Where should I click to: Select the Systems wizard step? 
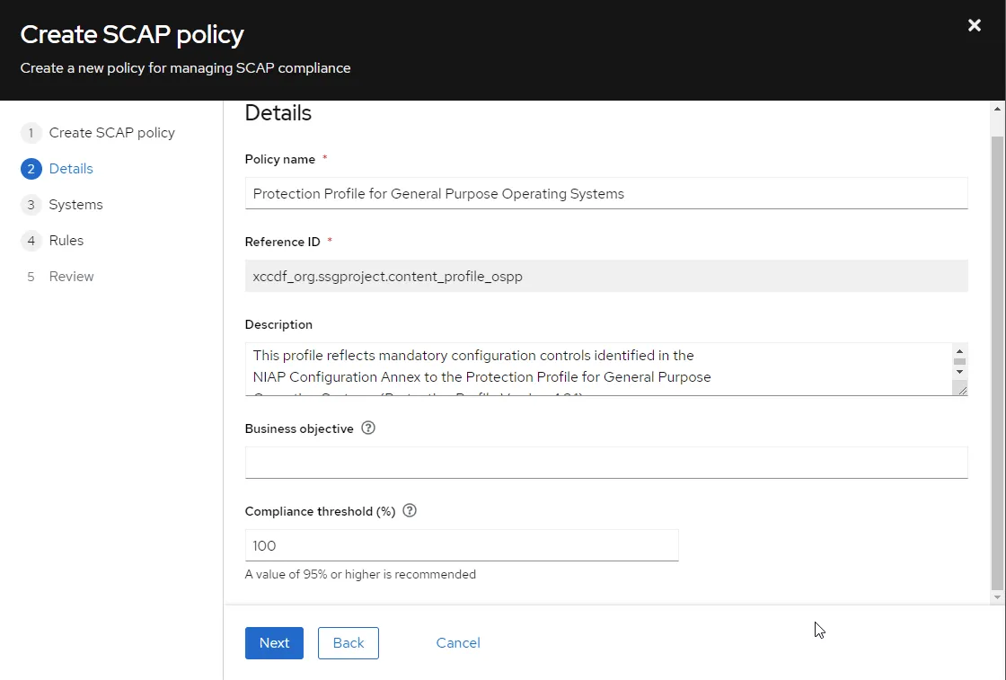75,205
